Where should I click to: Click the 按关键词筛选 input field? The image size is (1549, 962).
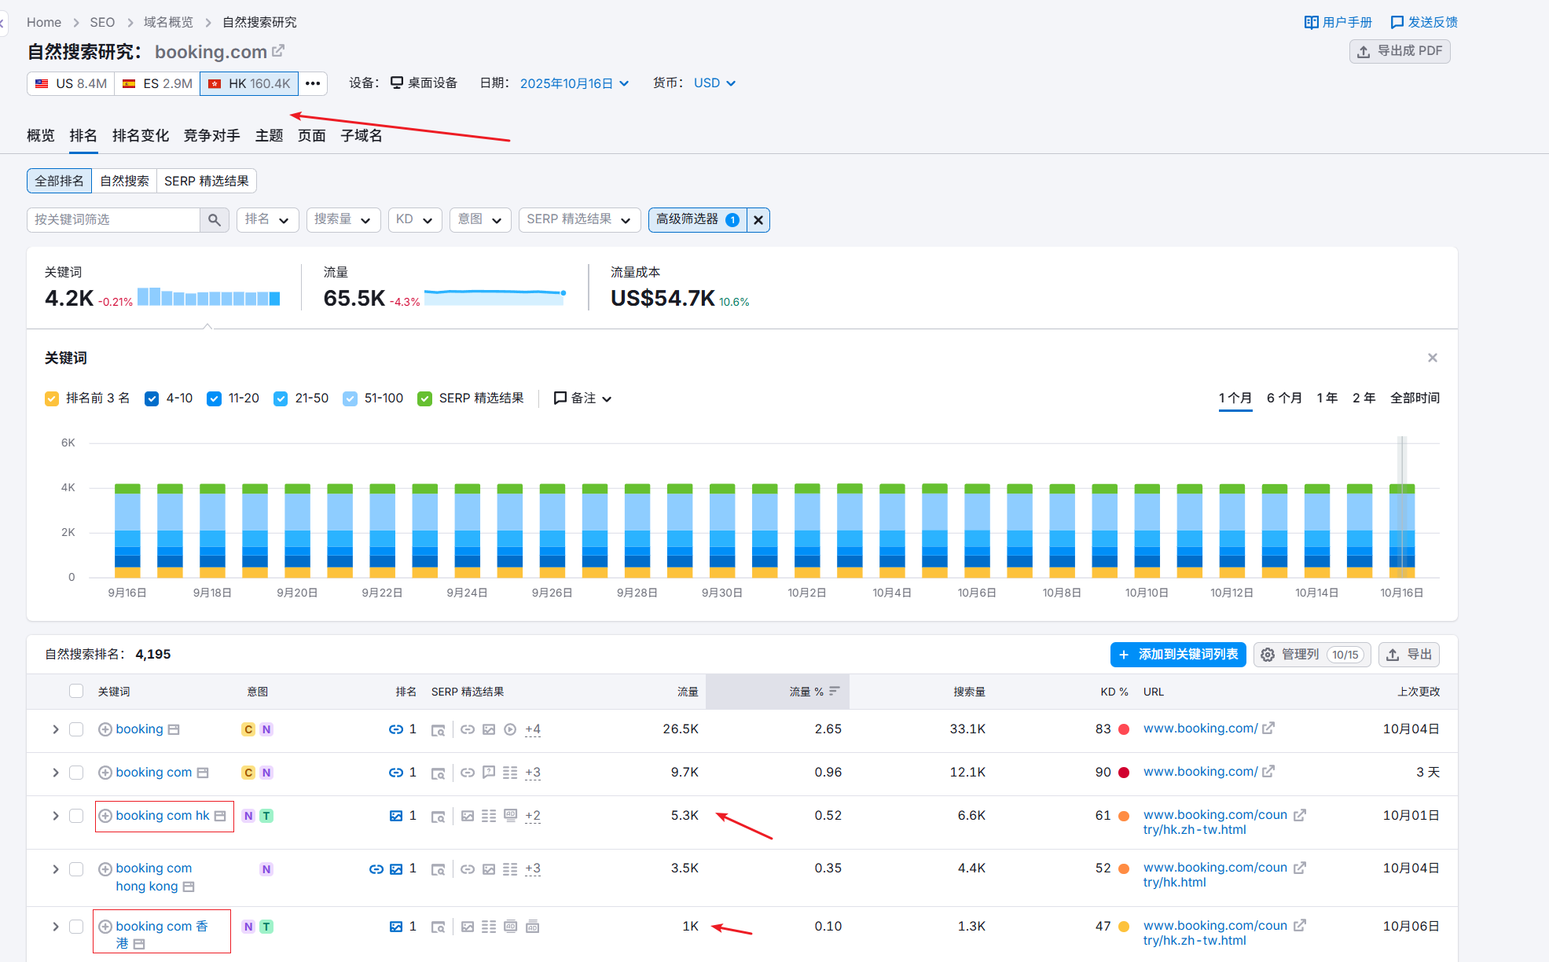[x=114, y=220]
